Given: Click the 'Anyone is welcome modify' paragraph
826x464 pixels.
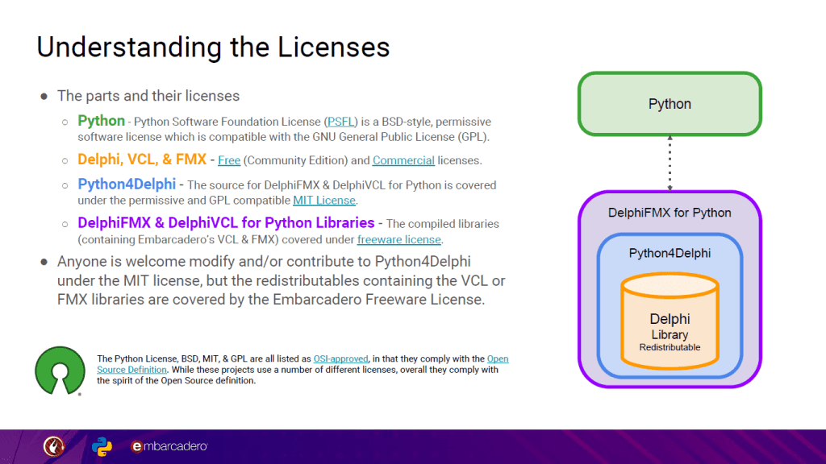Looking at the screenshot, I should click(x=282, y=280).
